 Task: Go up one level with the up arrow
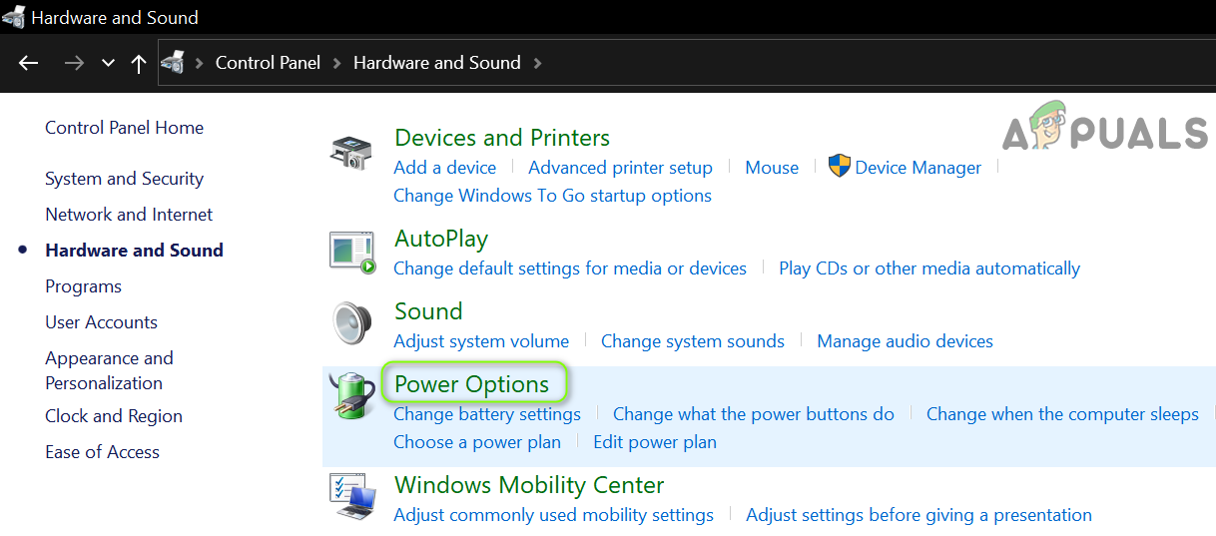[139, 63]
